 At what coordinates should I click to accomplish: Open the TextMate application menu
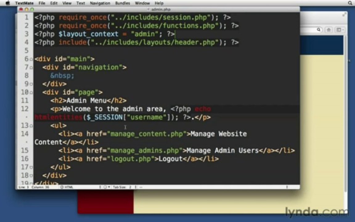coord(24,3)
